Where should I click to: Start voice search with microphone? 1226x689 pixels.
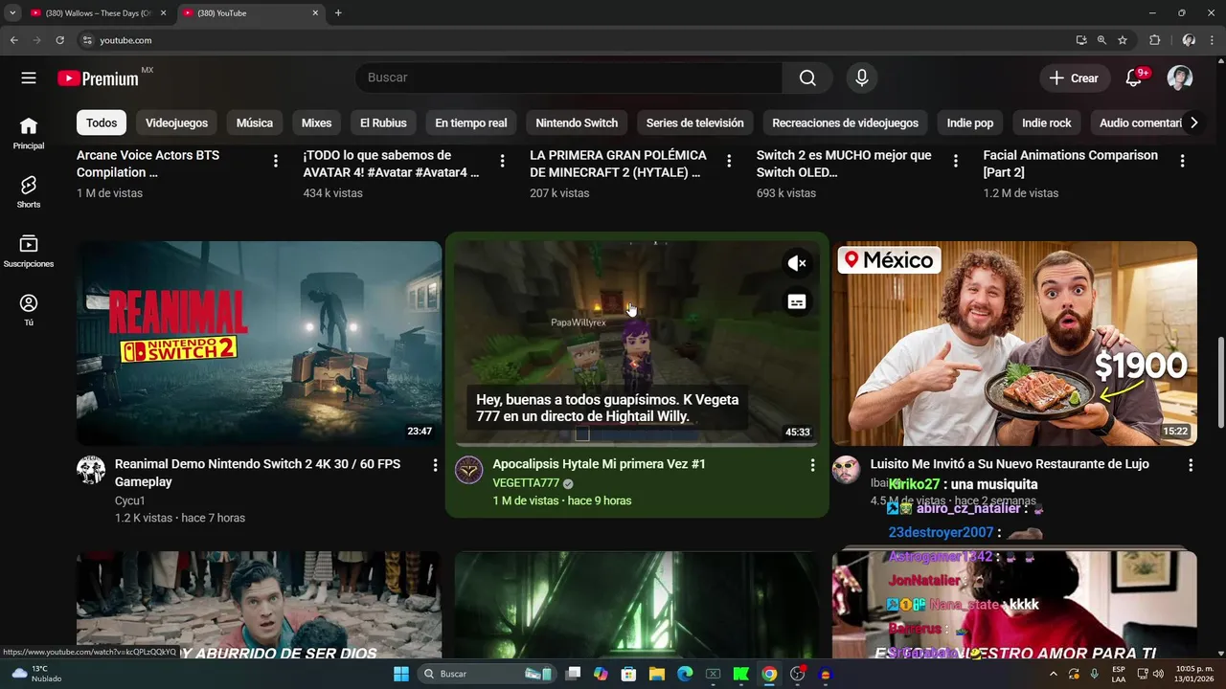[x=862, y=78]
